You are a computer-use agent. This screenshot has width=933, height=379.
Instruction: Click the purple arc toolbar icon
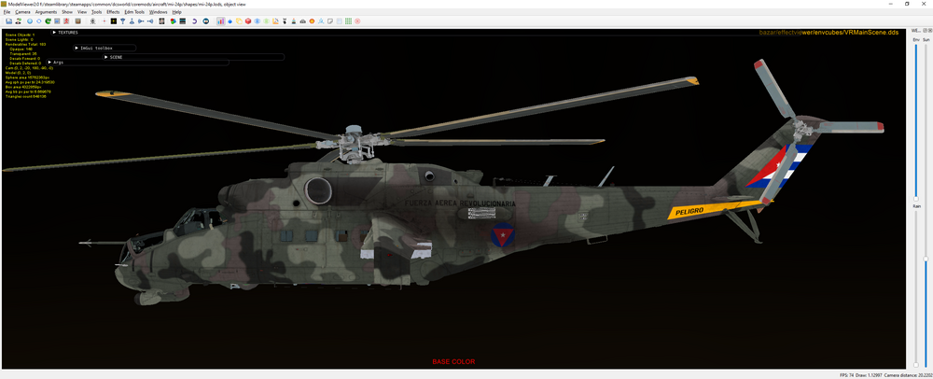coord(194,21)
